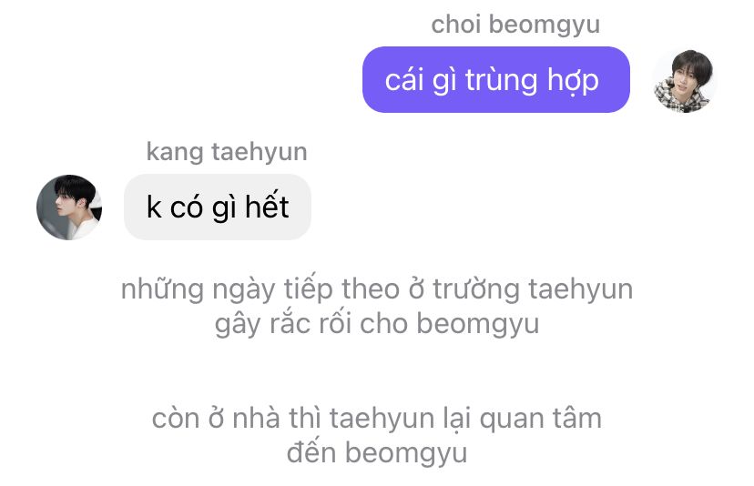The height and width of the screenshot is (486, 754).
Task: Click the sender name 'choi beomgyu'
Action: click(x=515, y=25)
